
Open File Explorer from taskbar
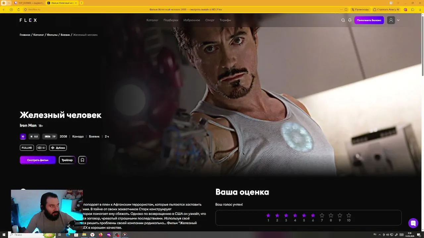coord(84,235)
